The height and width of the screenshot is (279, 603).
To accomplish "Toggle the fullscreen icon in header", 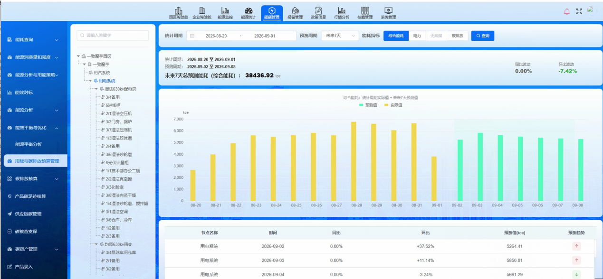I will [579, 11].
